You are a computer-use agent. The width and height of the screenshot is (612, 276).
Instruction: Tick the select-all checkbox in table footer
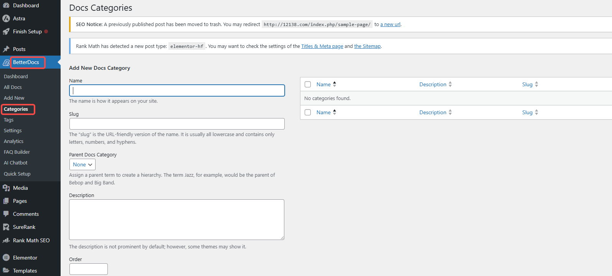pyautogui.click(x=308, y=112)
